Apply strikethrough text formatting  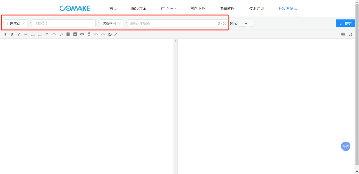[26, 34]
